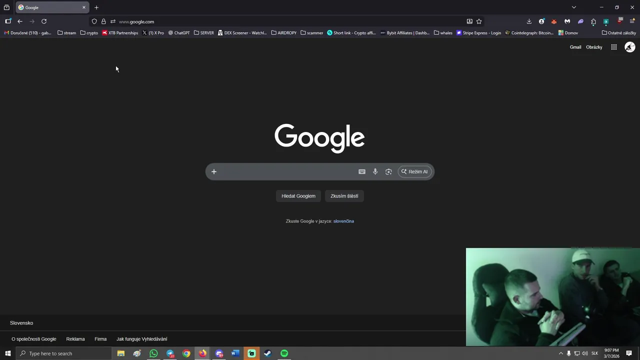Open the XTB Partnerships bookmark

click(x=120, y=33)
